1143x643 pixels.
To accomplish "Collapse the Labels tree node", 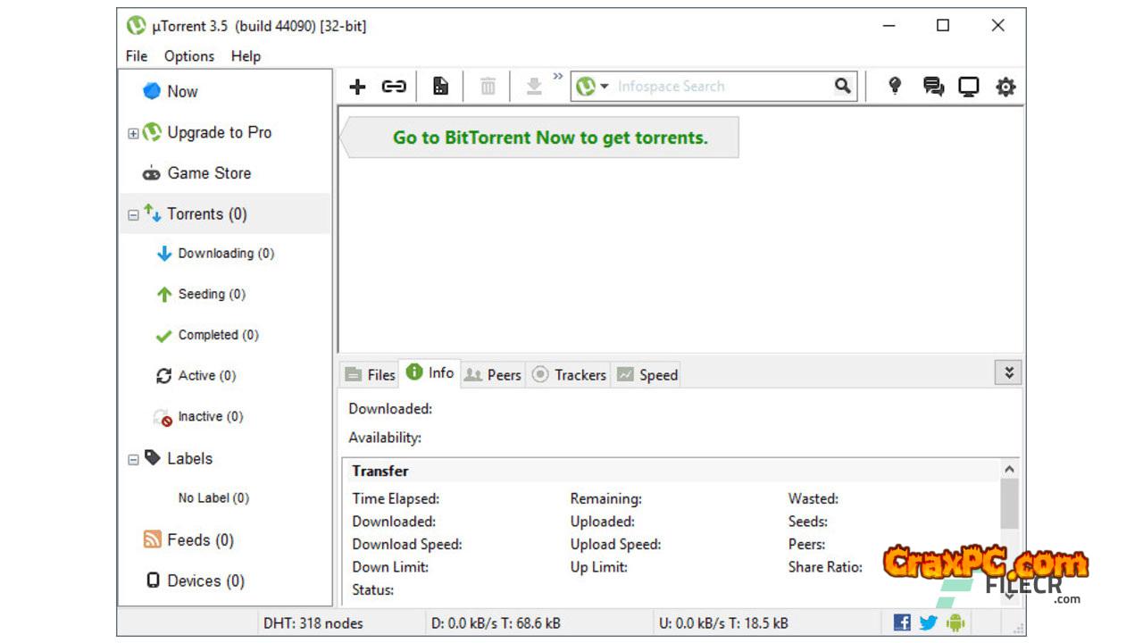I will (133, 459).
